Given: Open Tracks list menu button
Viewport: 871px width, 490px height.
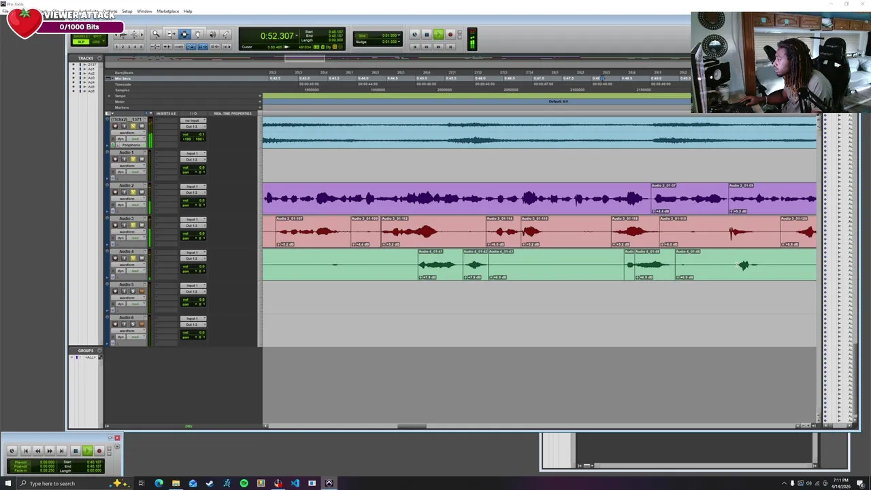Looking at the screenshot, I should (99, 58).
